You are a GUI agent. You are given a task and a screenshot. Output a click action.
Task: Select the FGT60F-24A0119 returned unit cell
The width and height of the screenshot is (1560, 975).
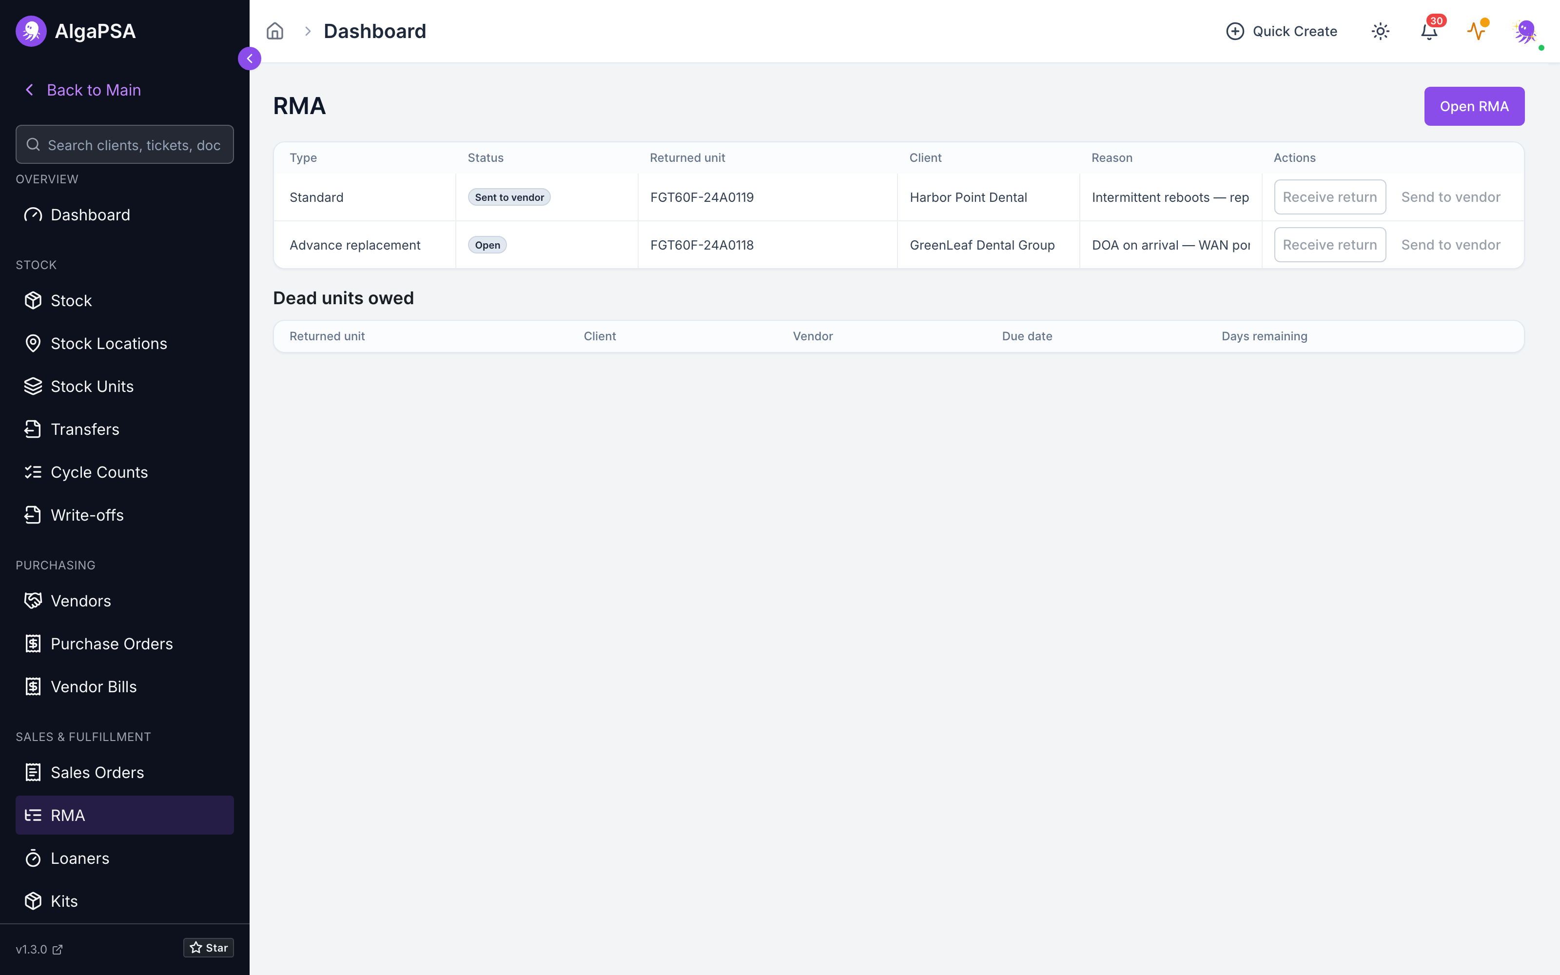767,197
